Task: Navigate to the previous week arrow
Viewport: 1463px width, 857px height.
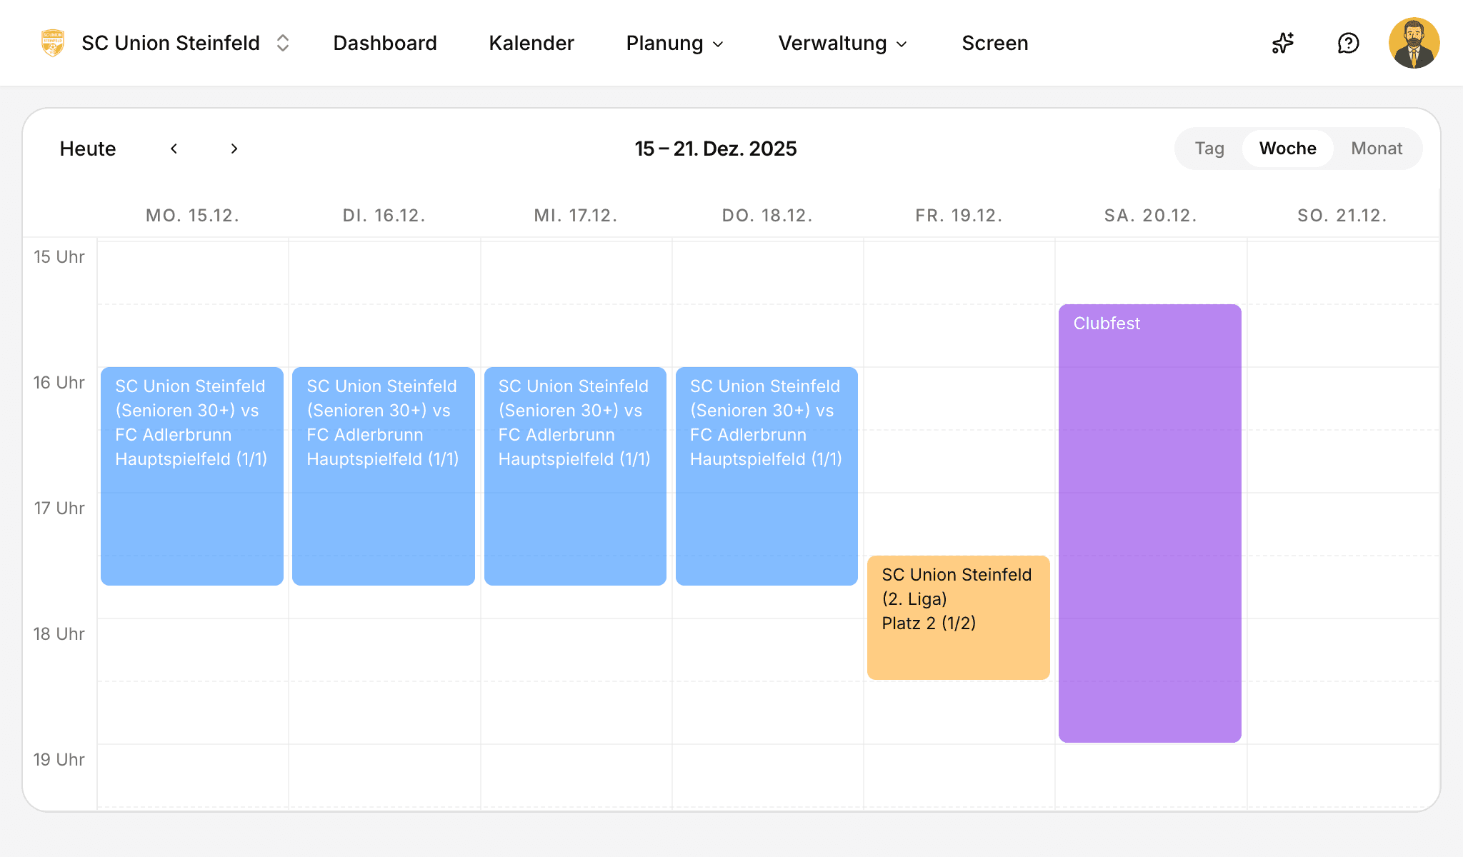Action: coord(174,149)
